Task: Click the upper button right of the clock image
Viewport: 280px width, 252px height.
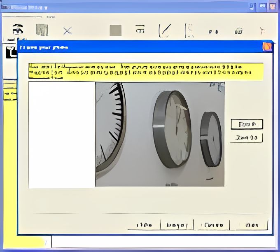Action: coord(247,124)
